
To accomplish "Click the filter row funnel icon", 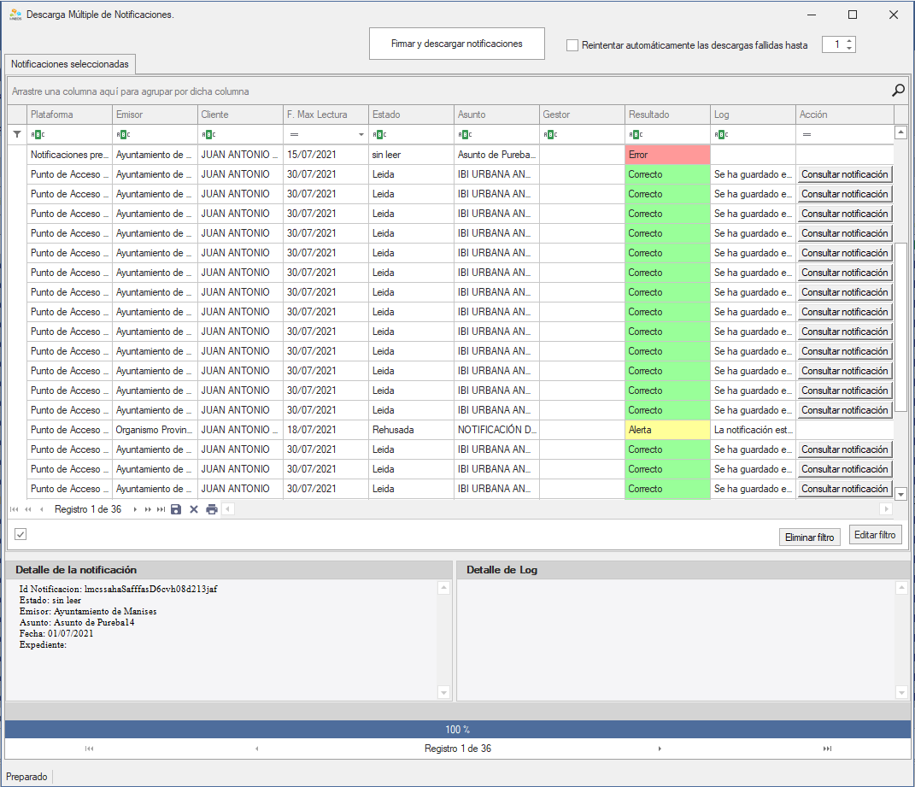I will click(17, 134).
